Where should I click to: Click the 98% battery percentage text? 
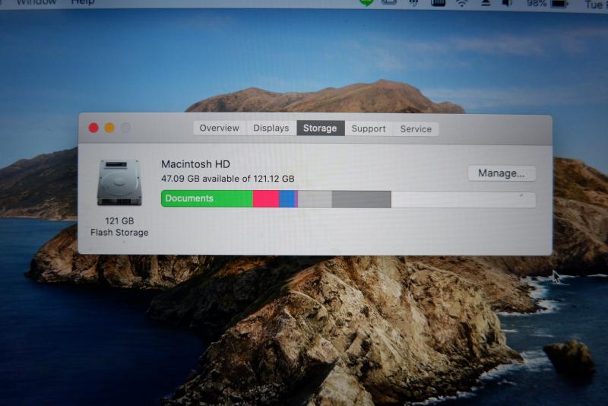coord(537,4)
